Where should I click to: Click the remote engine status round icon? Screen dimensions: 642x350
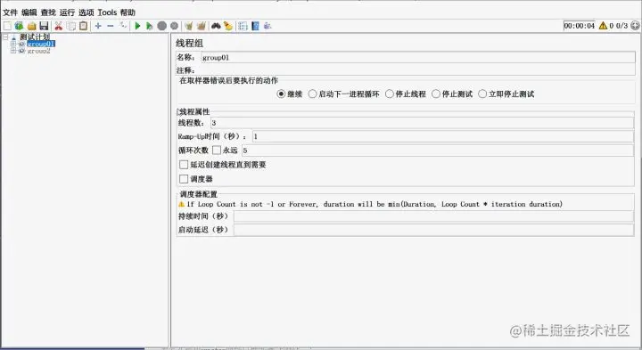click(635, 26)
